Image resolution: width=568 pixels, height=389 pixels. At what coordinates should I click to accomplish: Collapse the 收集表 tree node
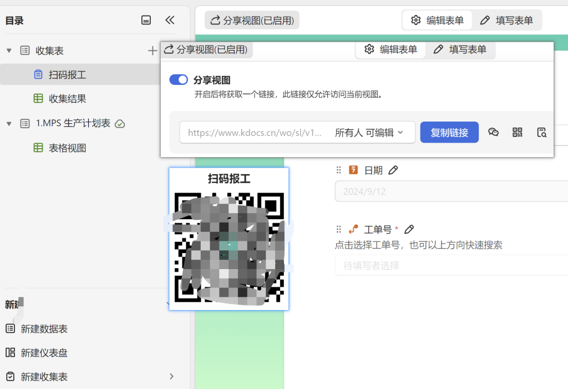coord(9,50)
